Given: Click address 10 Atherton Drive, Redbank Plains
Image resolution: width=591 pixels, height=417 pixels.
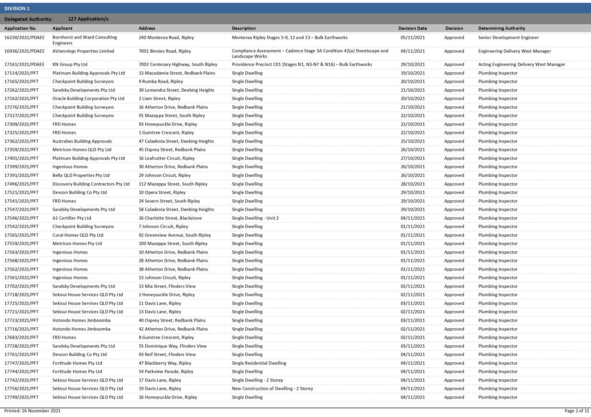Looking at the screenshot, I should point(173,252).
